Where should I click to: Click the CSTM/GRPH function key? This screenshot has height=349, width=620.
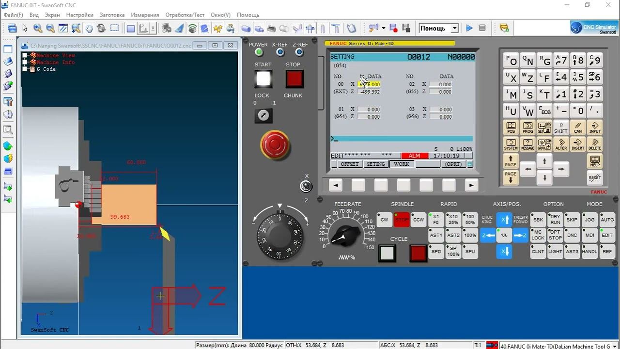[544, 144]
